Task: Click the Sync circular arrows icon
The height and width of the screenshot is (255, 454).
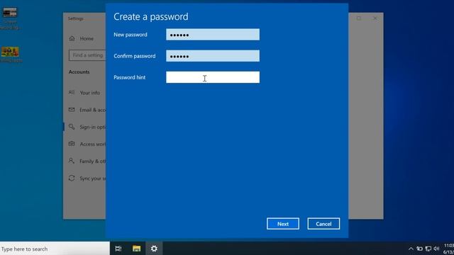Action: click(72, 178)
